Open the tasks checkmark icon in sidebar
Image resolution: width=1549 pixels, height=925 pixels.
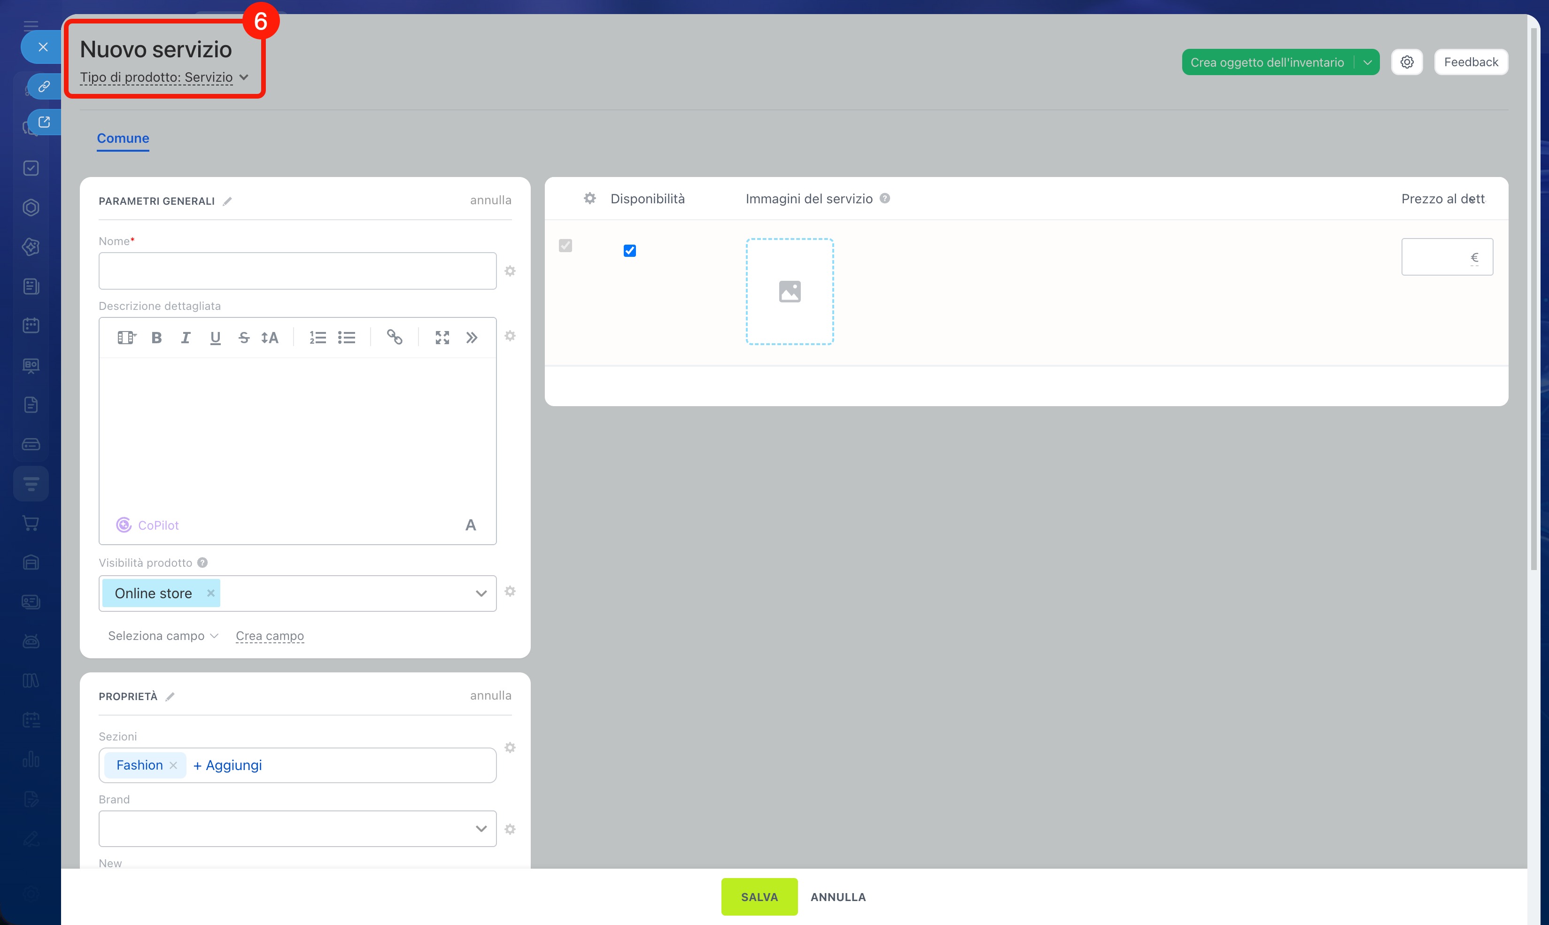(x=31, y=168)
